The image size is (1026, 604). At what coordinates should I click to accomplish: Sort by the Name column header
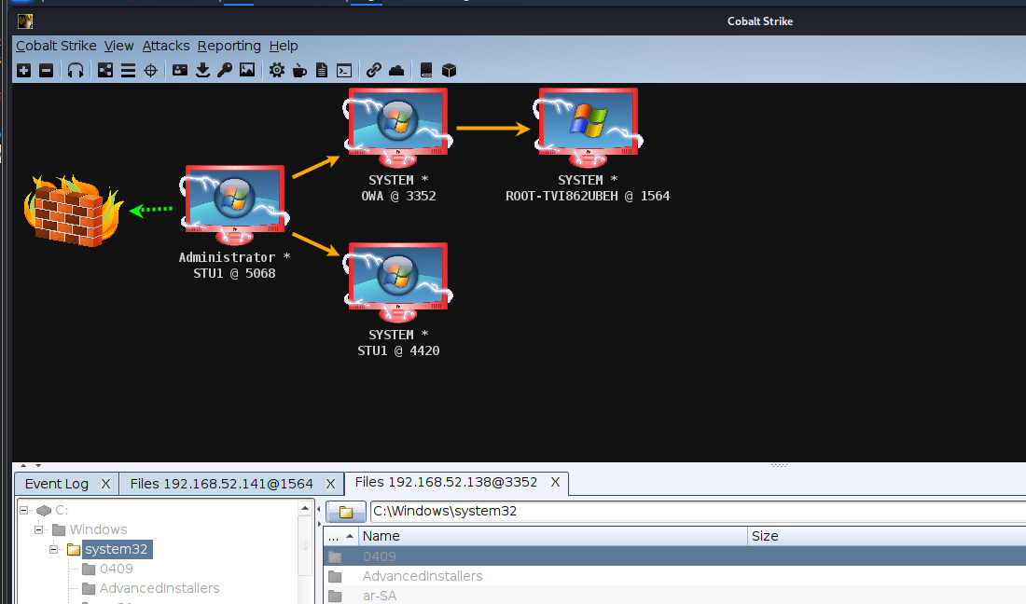tap(553, 536)
